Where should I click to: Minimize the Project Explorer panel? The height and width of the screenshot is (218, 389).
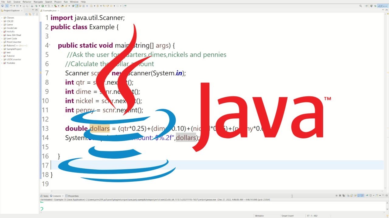(x=33, y=10)
